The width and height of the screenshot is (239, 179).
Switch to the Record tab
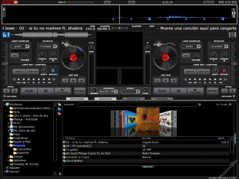pos(162,99)
